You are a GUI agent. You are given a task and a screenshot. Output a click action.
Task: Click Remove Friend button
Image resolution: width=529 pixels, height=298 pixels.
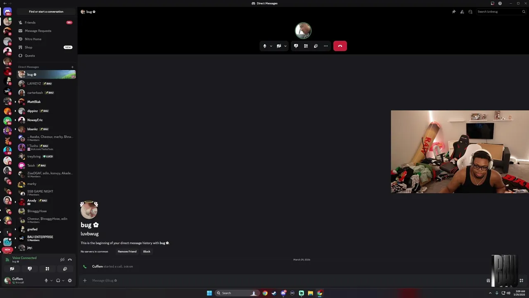127,252
